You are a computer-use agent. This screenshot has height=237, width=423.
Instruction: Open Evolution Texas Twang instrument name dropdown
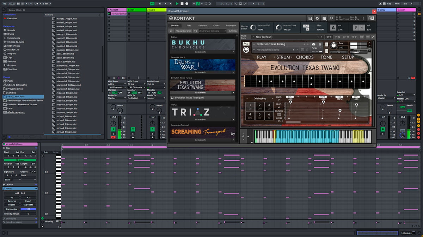coord(254,44)
